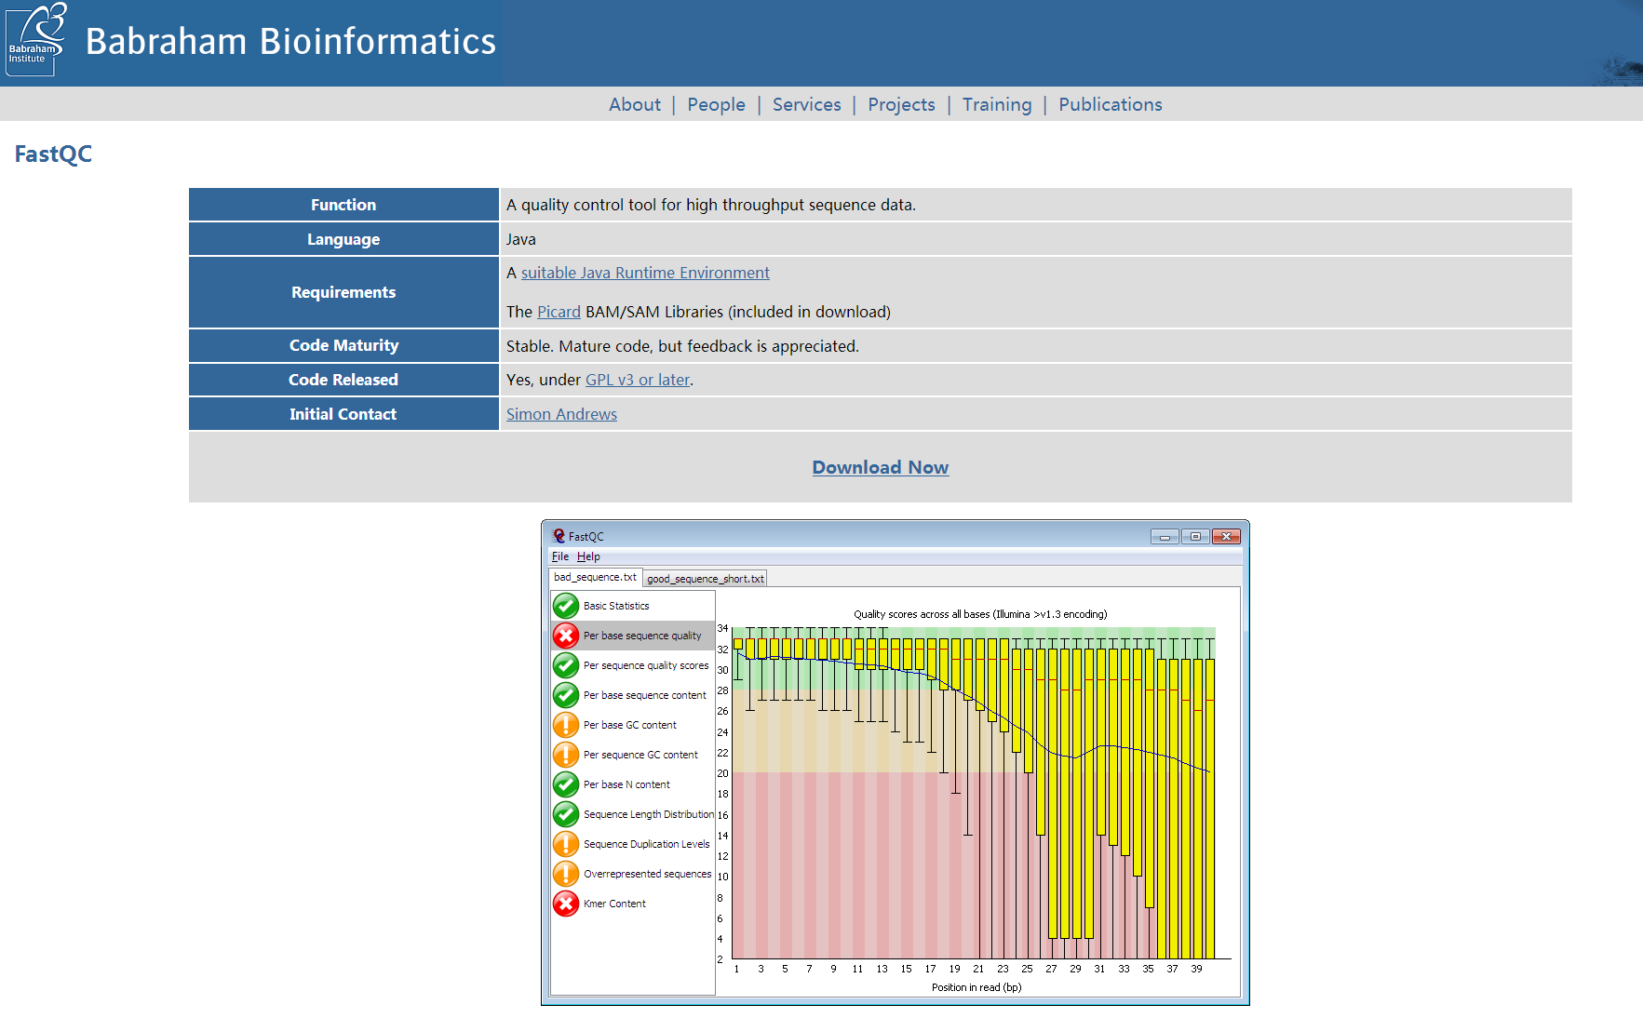Click the Requirements table header cell
The width and height of the screenshot is (1643, 1018).
coord(343,292)
